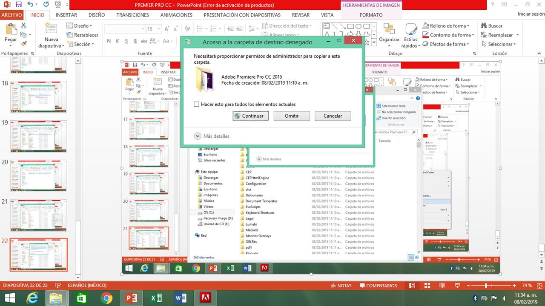This screenshot has width=545, height=306.
Task: Click the Pegar clipboard icon
Action: pos(11,30)
